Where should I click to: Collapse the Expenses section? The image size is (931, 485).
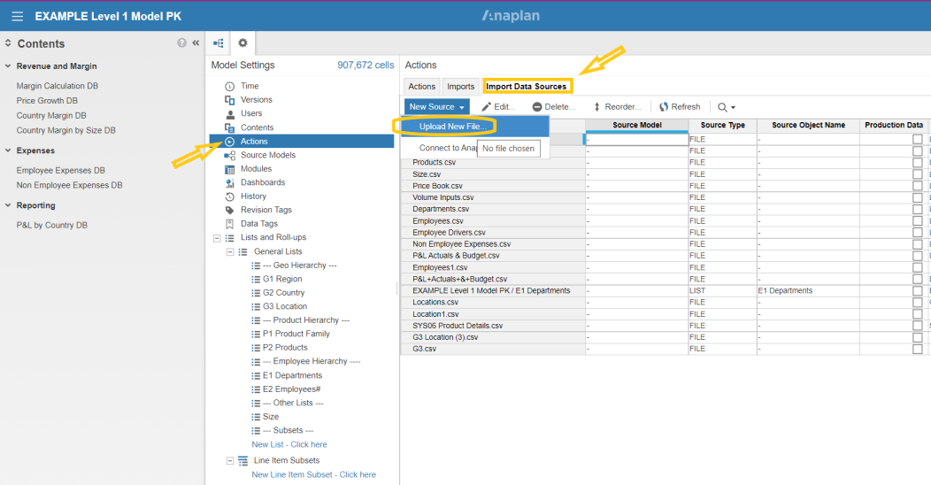point(8,150)
